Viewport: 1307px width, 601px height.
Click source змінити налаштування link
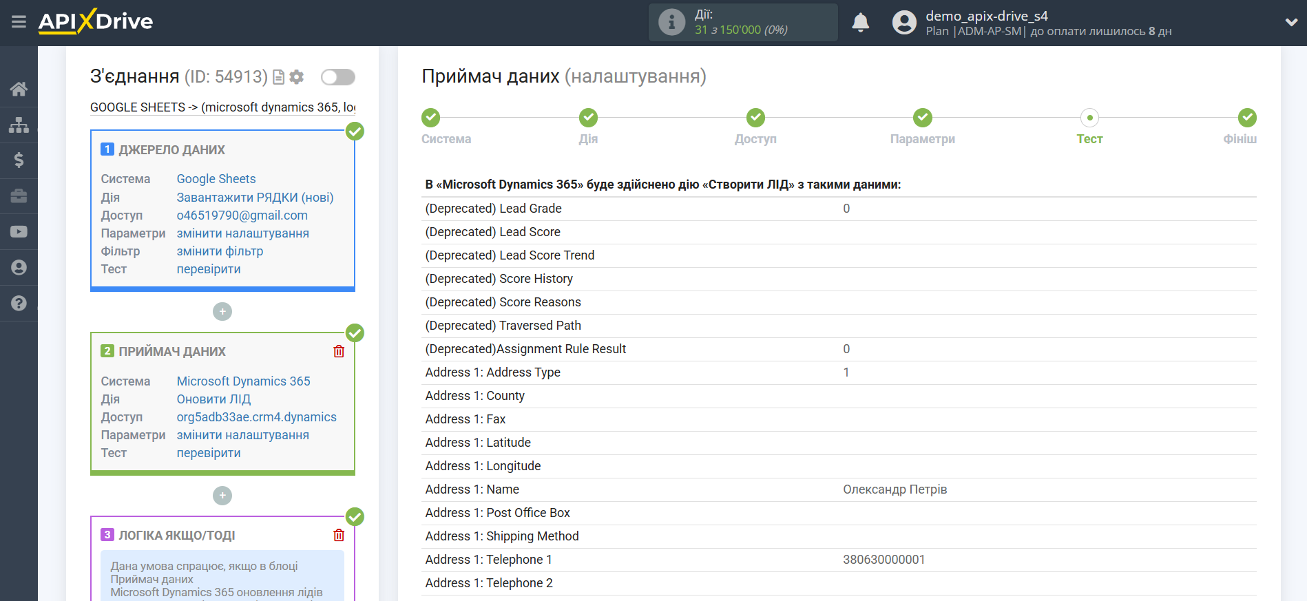coord(243,233)
